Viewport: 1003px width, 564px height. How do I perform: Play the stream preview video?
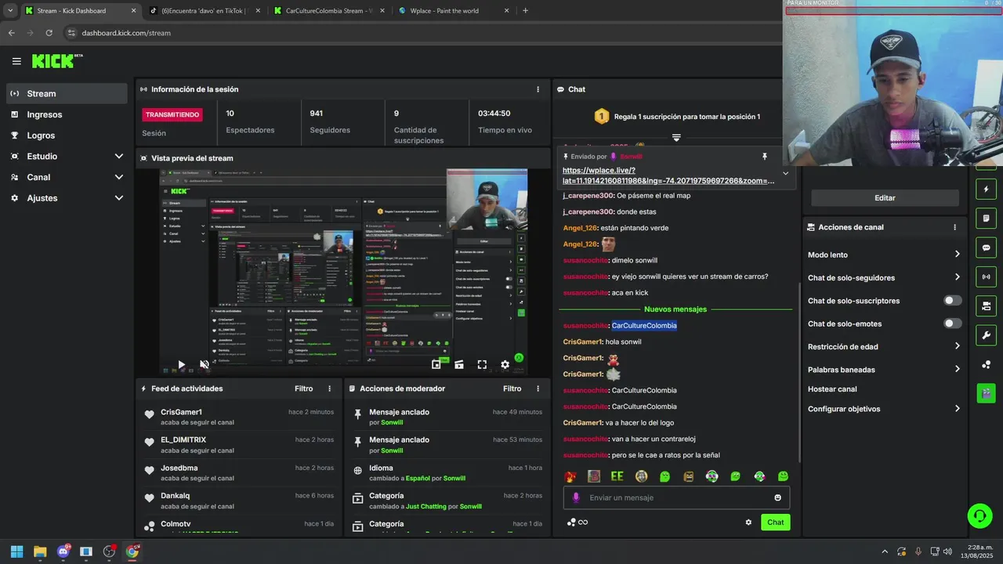coord(181,364)
